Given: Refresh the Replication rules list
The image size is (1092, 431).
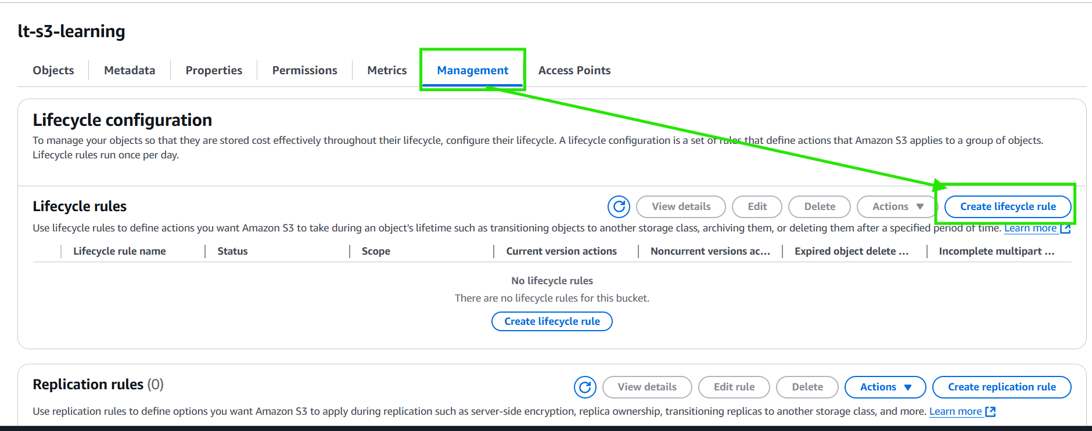Looking at the screenshot, I should pos(585,387).
